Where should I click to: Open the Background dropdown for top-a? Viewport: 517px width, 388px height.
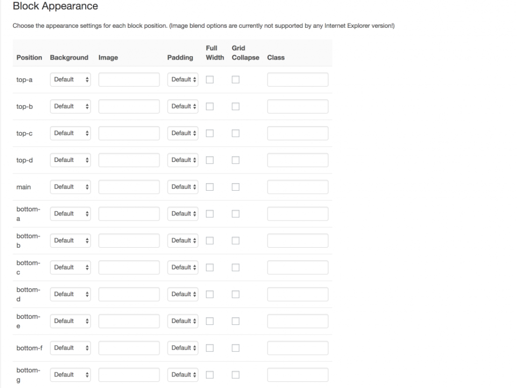coord(70,79)
